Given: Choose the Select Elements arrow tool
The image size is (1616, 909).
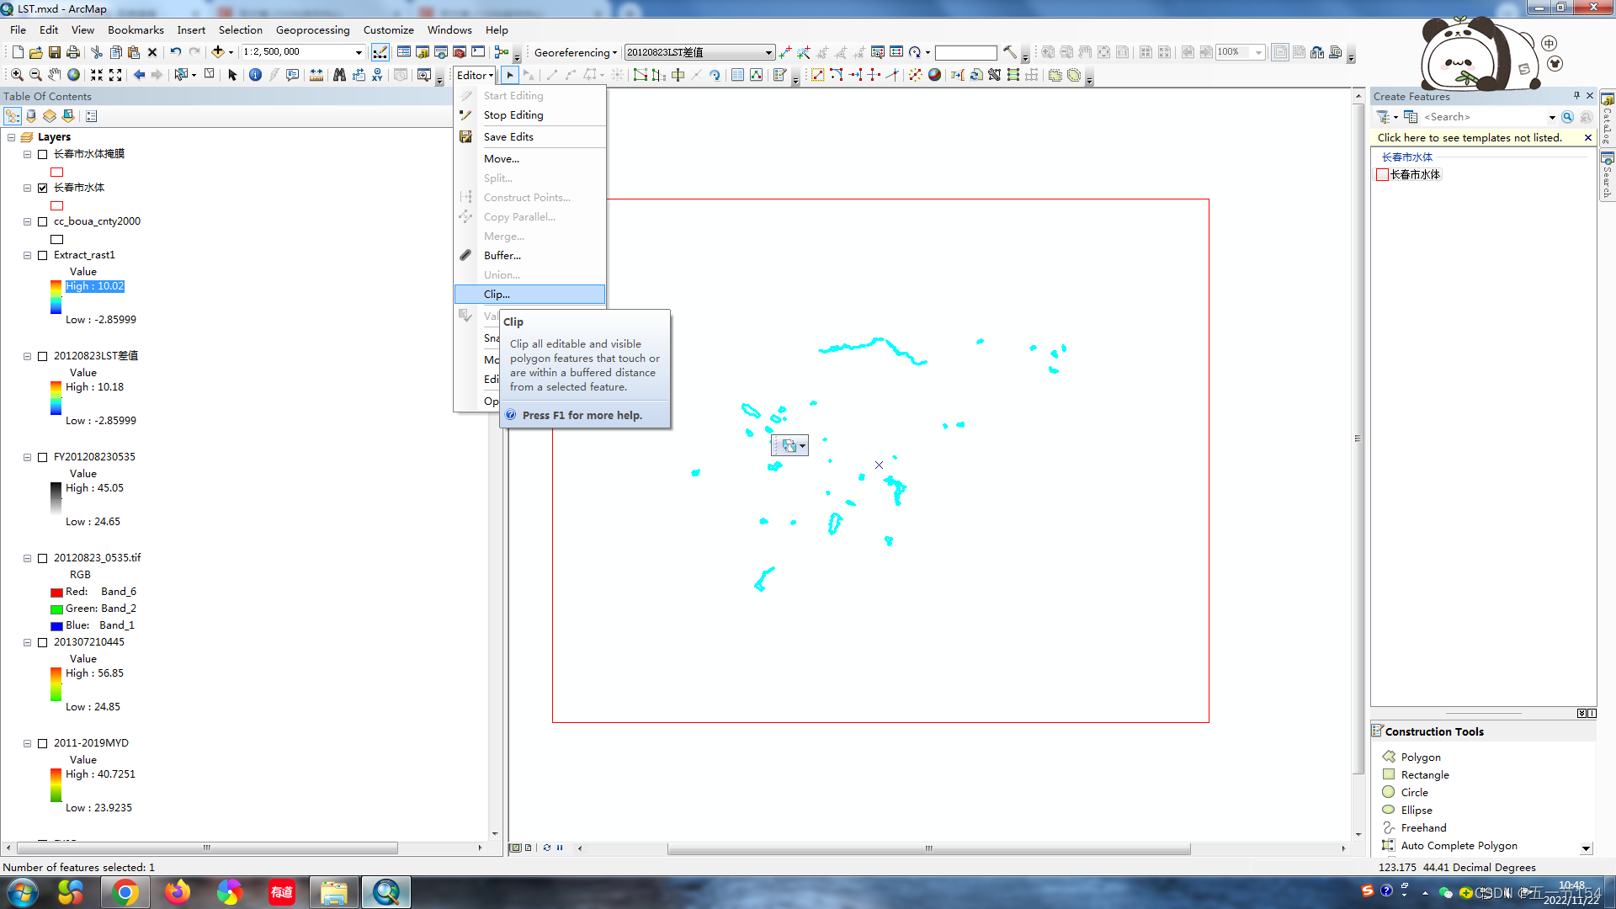Looking at the screenshot, I should 233,75.
